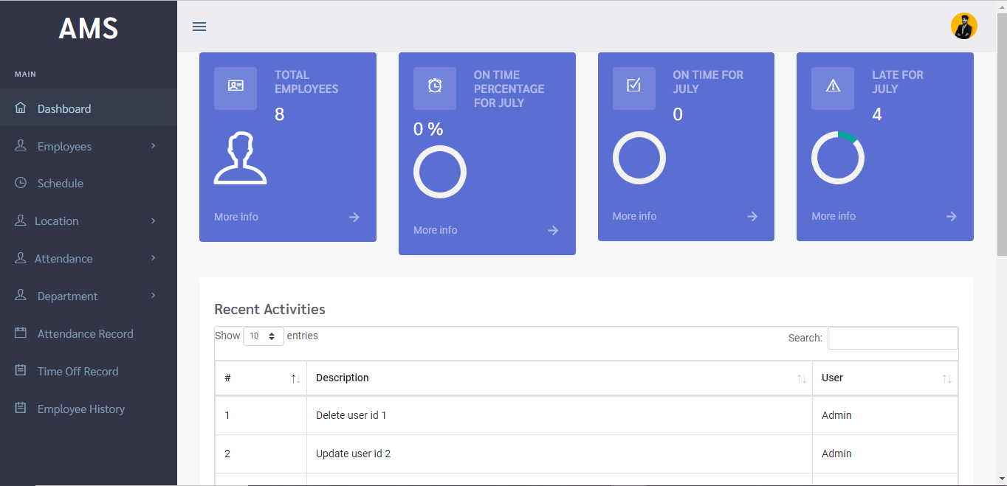Click arrow on On Time Percentage card
1007x486 pixels.
[x=553, y=230]
